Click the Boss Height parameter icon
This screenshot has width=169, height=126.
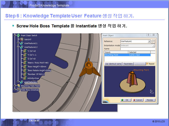[x=25, y=66]
